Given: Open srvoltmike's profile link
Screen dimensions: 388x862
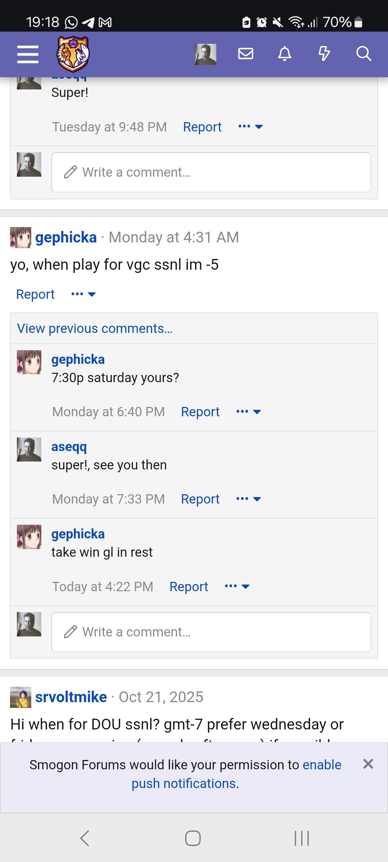Looking at the screenshot, I should 71,697.
